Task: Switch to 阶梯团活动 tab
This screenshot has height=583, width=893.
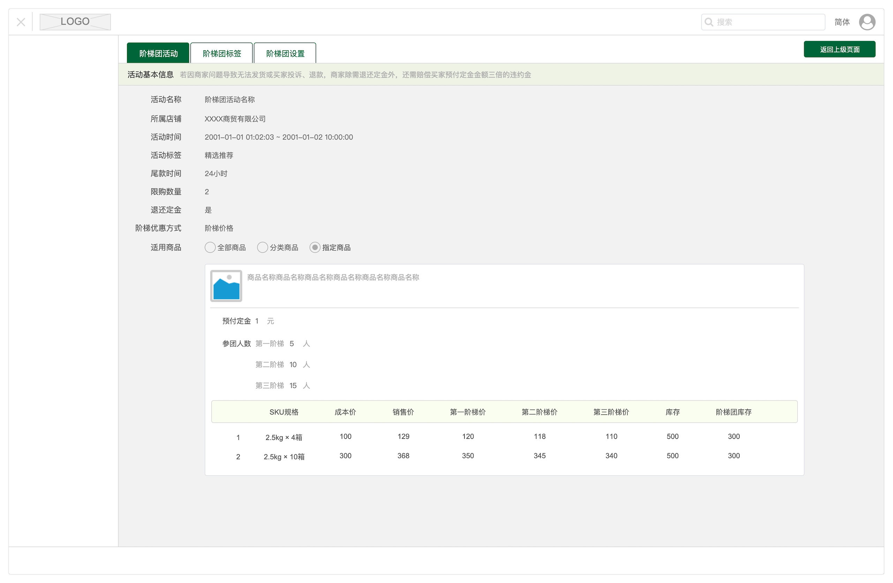Action: click(x=158, y=53)
